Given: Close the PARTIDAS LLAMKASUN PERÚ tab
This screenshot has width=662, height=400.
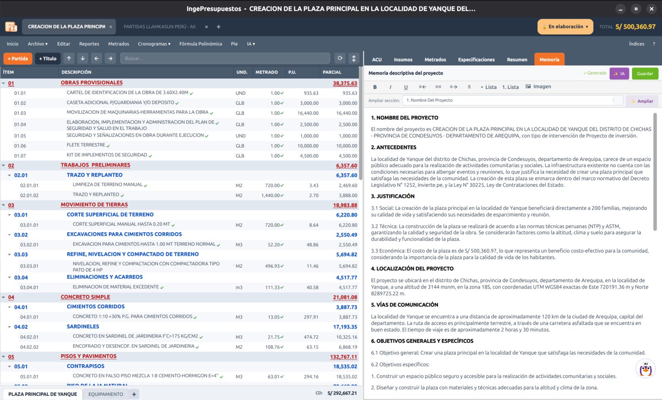Looking at the screenshot, I should pos(206,27).
